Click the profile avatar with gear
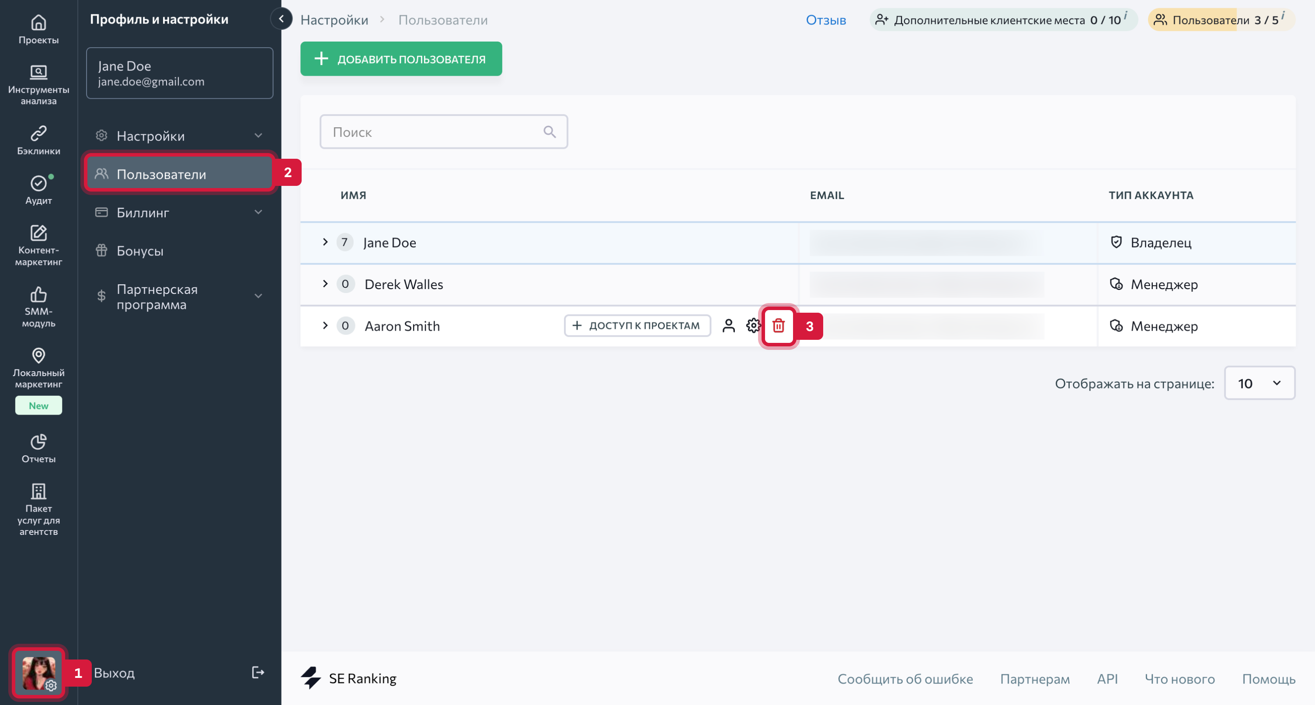The height and width of the screenshot is (705, 1315). click(x=39, y=672)
